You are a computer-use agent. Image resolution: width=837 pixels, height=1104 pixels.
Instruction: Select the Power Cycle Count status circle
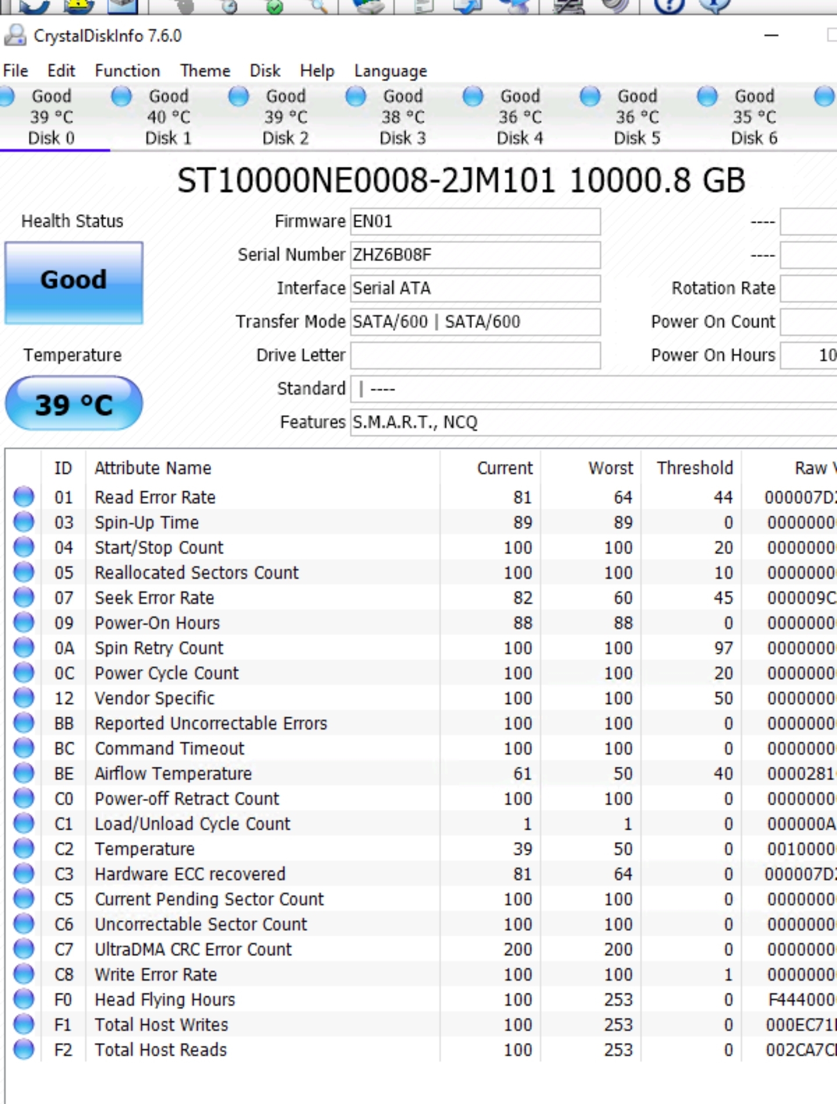pyautogui.click(x=24, y=672)
